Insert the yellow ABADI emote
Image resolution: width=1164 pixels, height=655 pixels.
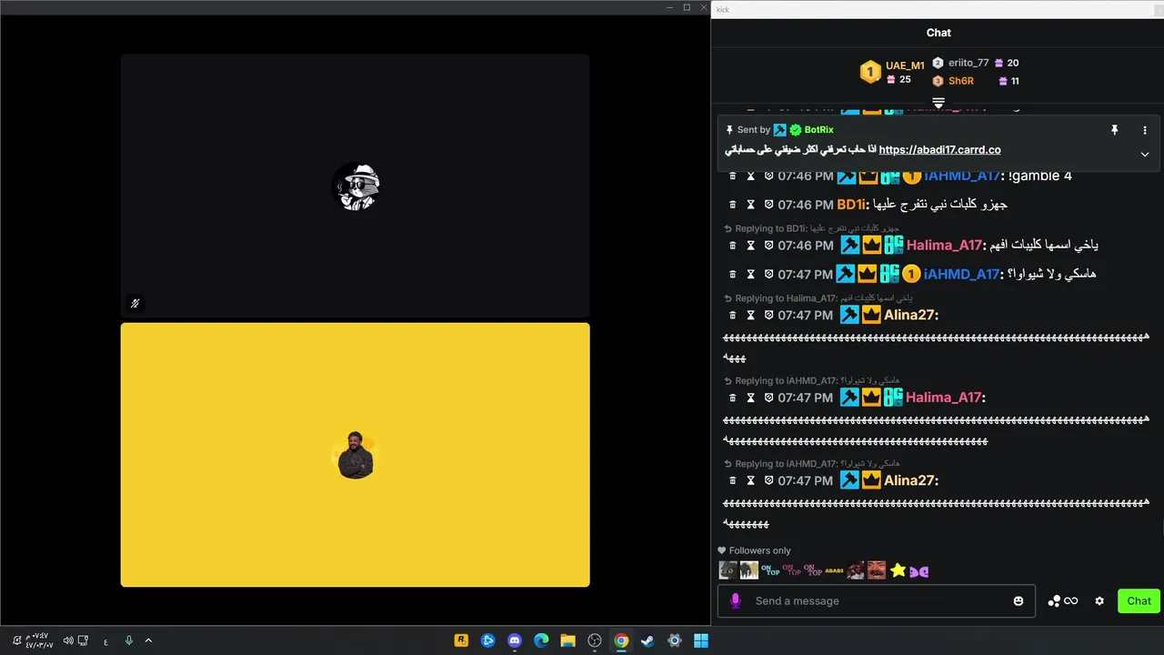834,570
